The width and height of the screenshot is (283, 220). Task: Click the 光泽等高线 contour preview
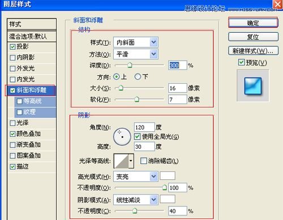point(121,161)
